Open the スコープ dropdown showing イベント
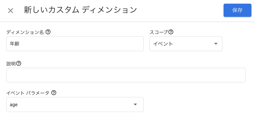The height and width of the screenshot is (119, 254). 186,44
